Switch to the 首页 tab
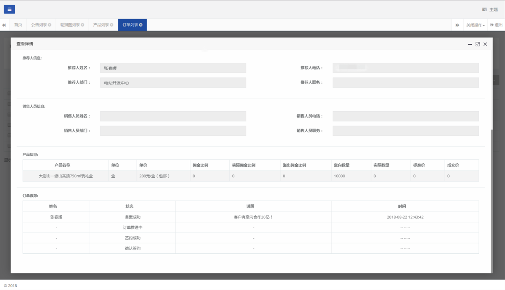The height and width of the screenshot is (290, 505). pos(18,25)
